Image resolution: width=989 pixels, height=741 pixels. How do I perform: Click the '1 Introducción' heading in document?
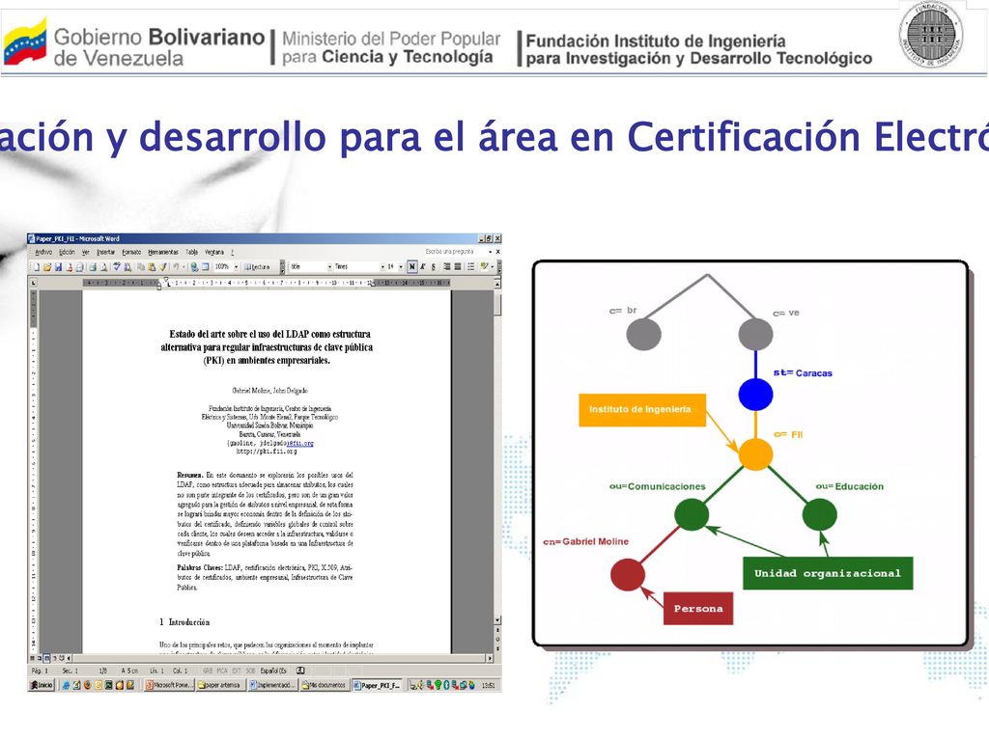184,622
